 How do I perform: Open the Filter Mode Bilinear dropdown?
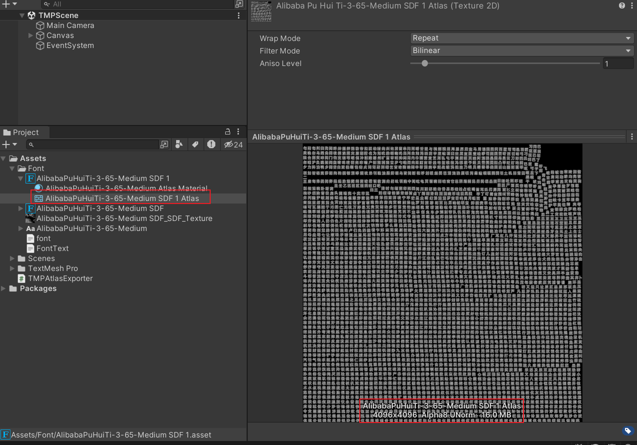point(522,50)
